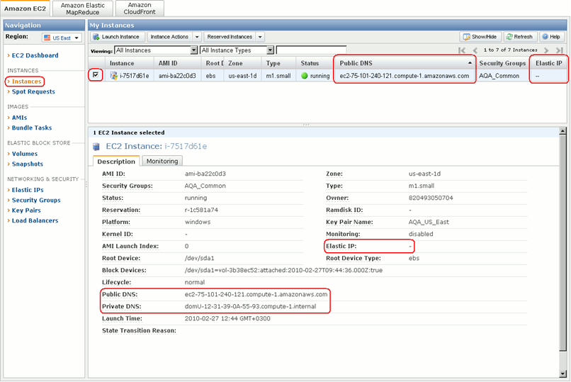Click the sort arrow in Public DNS header

(x=470, y=63)
